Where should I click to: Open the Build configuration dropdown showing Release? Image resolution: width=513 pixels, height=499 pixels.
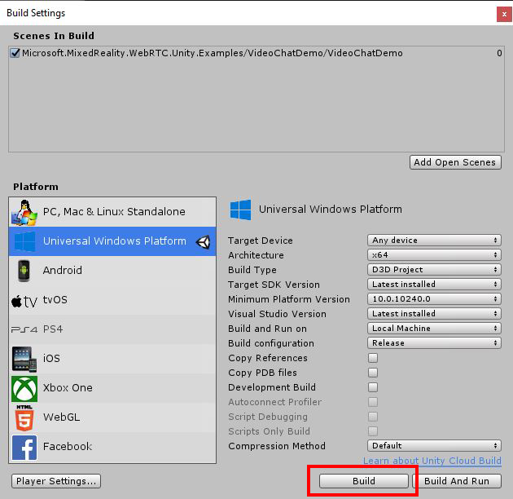(x=434, y=343)
